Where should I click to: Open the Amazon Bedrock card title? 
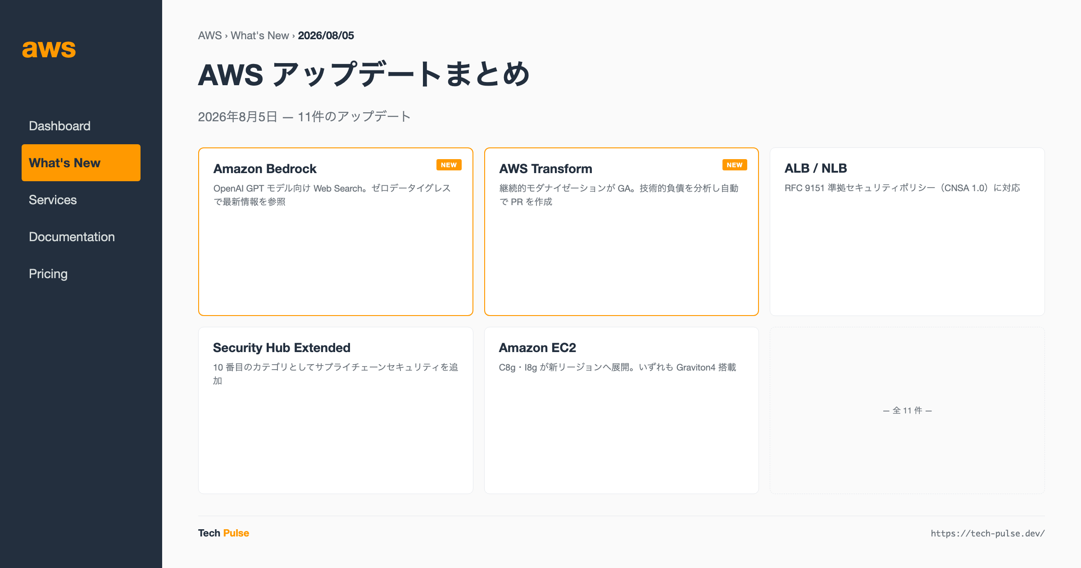(265, 169)
